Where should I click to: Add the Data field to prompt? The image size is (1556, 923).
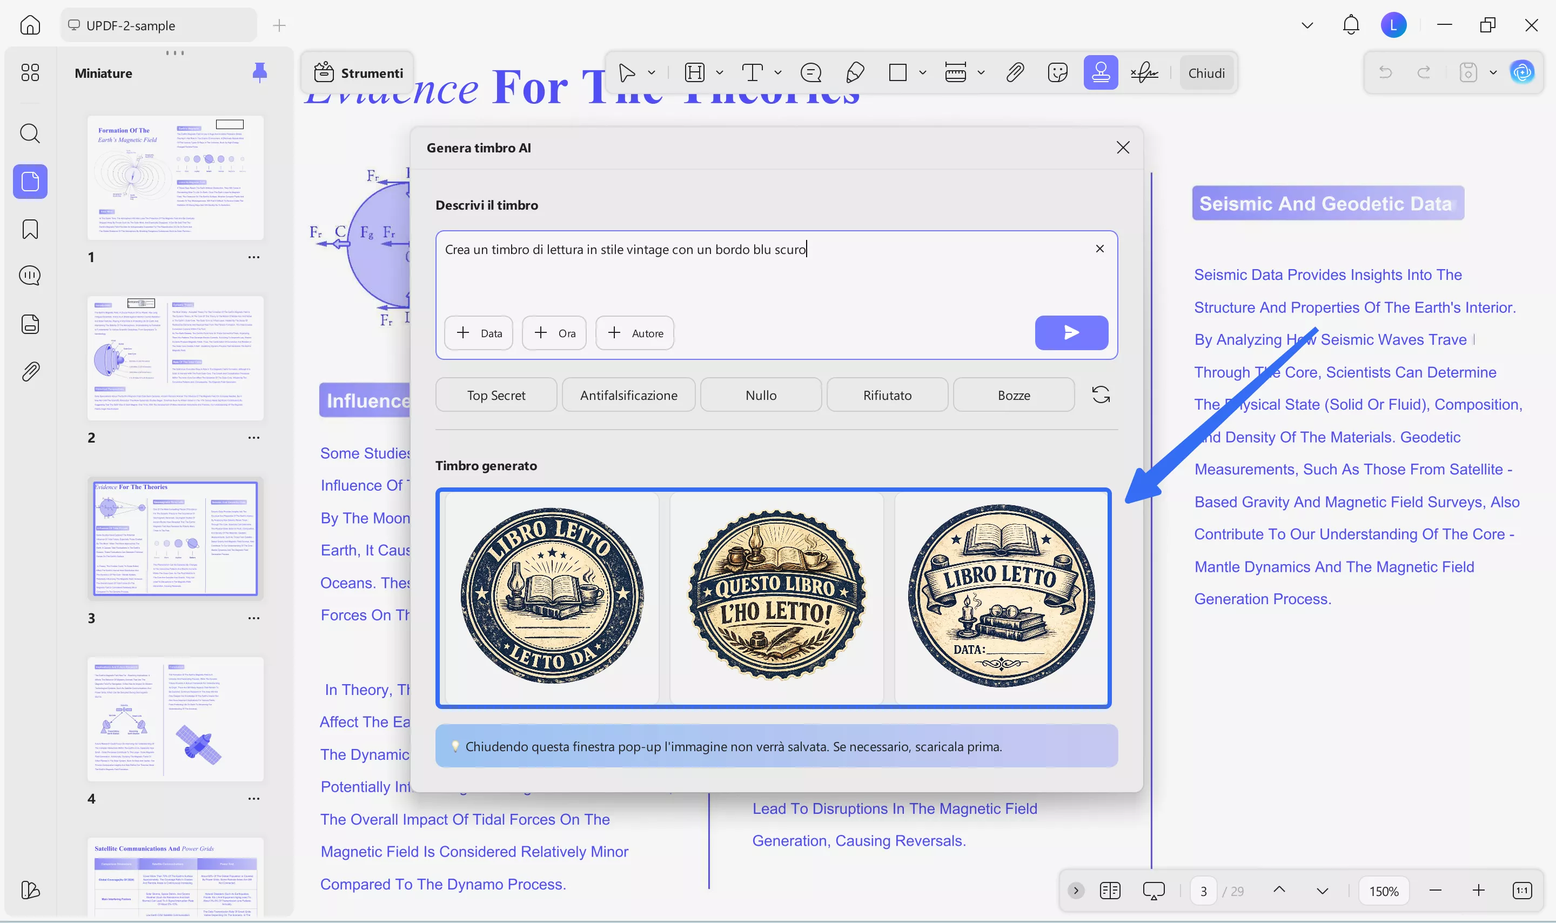click(478, 333)
